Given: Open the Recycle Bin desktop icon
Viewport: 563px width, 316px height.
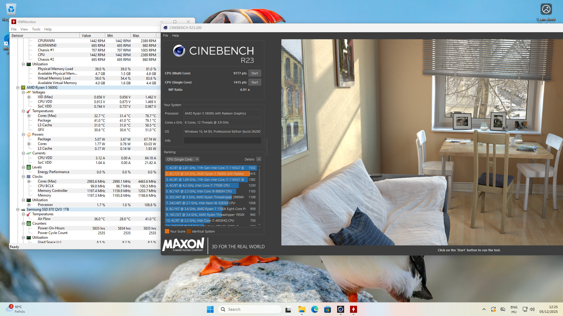Looking at the screenshot, I should tap(11, 9).
